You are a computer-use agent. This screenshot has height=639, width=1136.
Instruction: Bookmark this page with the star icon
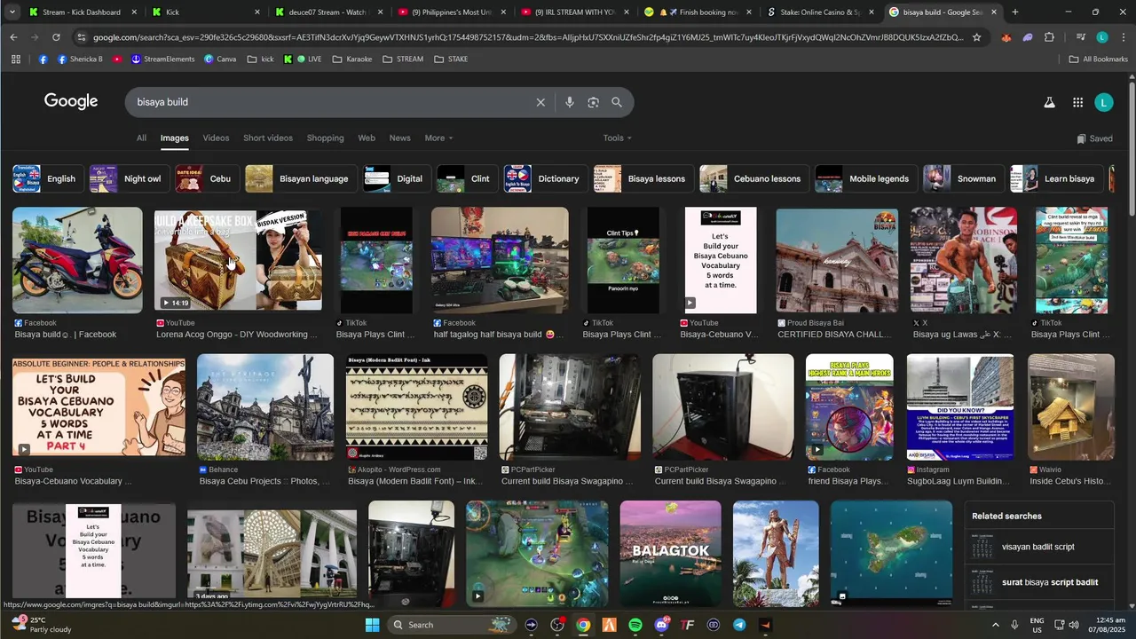point(976,37)
